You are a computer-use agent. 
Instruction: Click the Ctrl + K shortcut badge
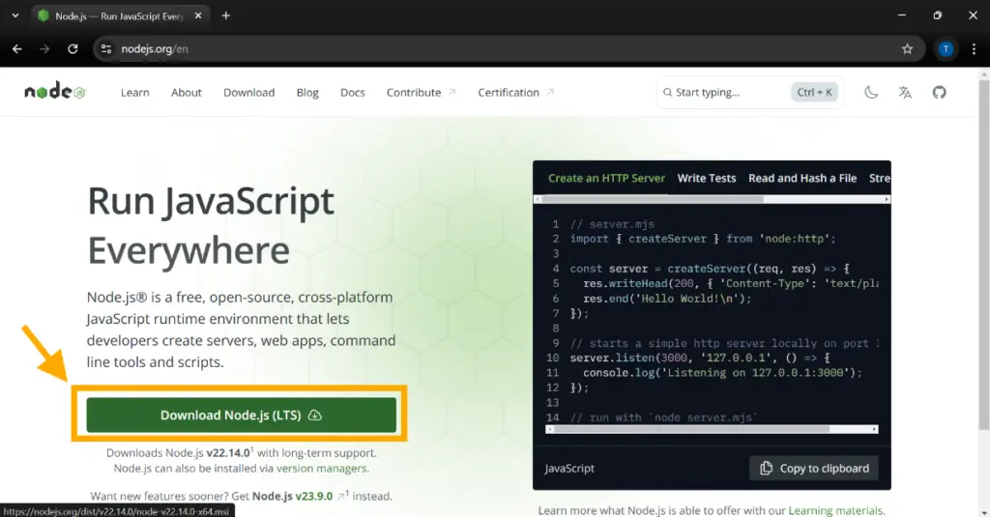[x=814, y=92]
